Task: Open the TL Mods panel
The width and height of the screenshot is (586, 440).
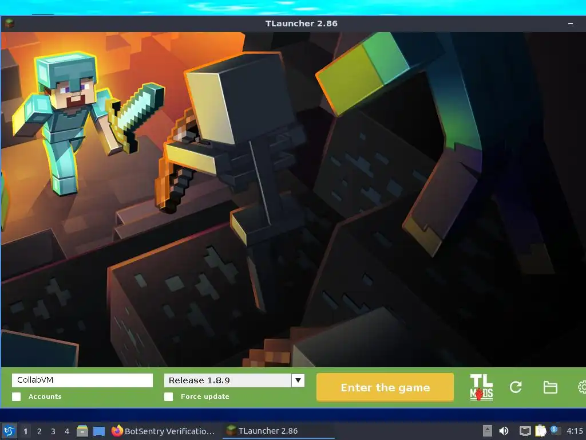Action: click(481, 387)
